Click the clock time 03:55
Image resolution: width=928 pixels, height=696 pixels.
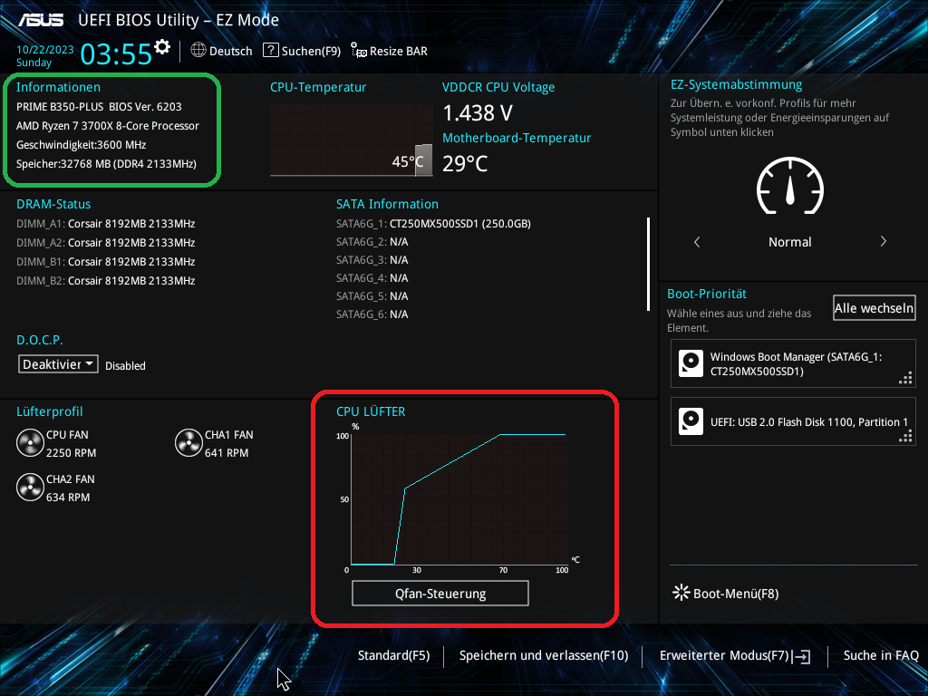[116, 54]
